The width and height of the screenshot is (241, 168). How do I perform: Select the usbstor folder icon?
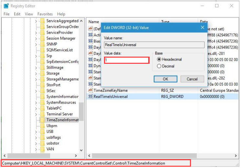tap(42, 143)
